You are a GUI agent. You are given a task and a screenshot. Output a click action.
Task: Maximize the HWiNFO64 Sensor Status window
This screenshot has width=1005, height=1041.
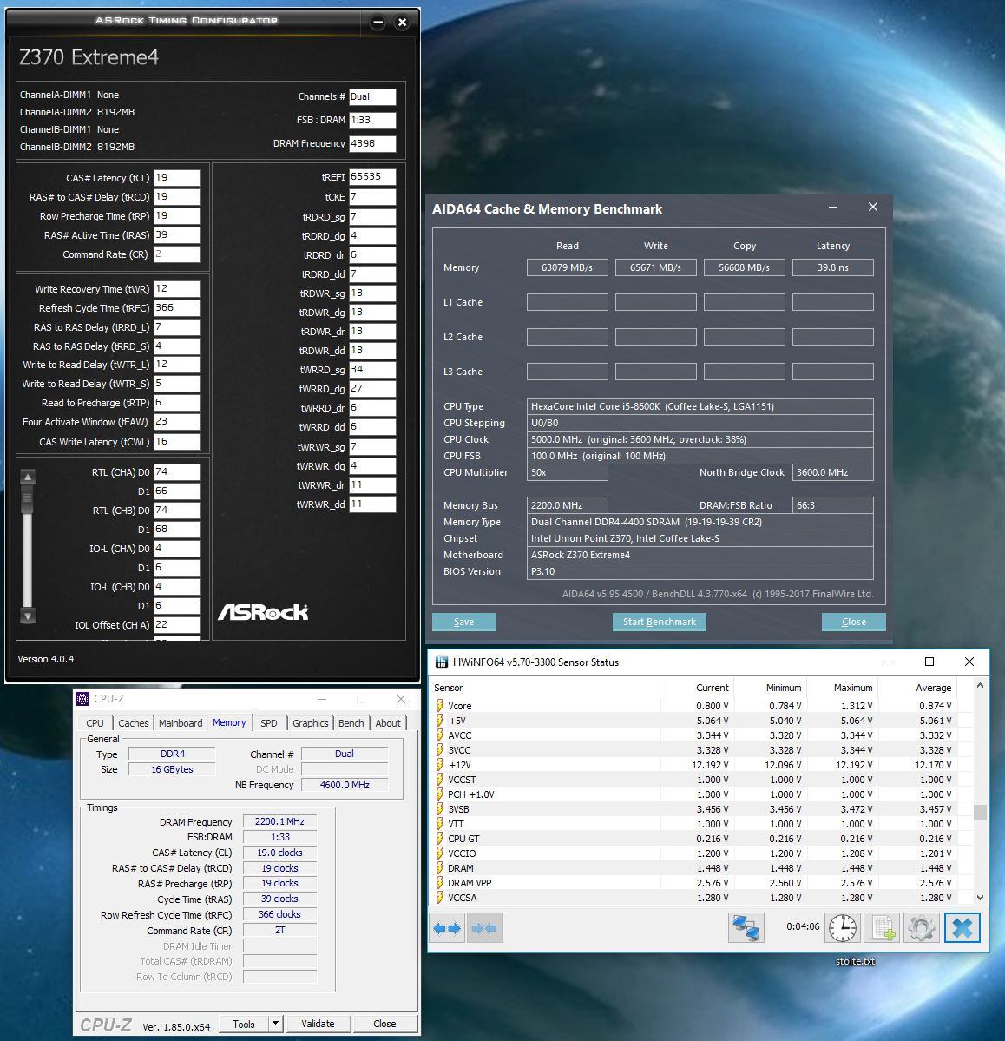click(929, 662)
